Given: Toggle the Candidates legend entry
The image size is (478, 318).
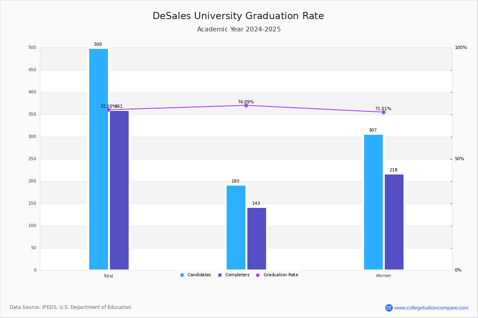Looking at the screenshot, I should [196, 275].
